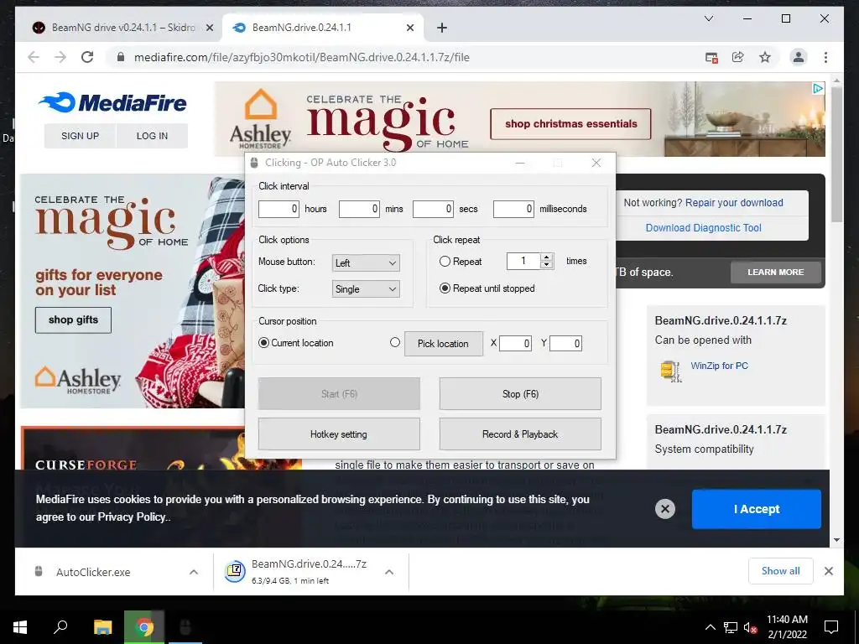Image resolution: width=859 pixels, height=644 pixels.
Task: Click the WinZip for PC icon
Action: click(670, 371)
